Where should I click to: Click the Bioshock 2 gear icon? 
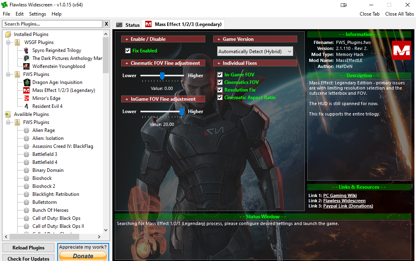[x=26, y=186]
